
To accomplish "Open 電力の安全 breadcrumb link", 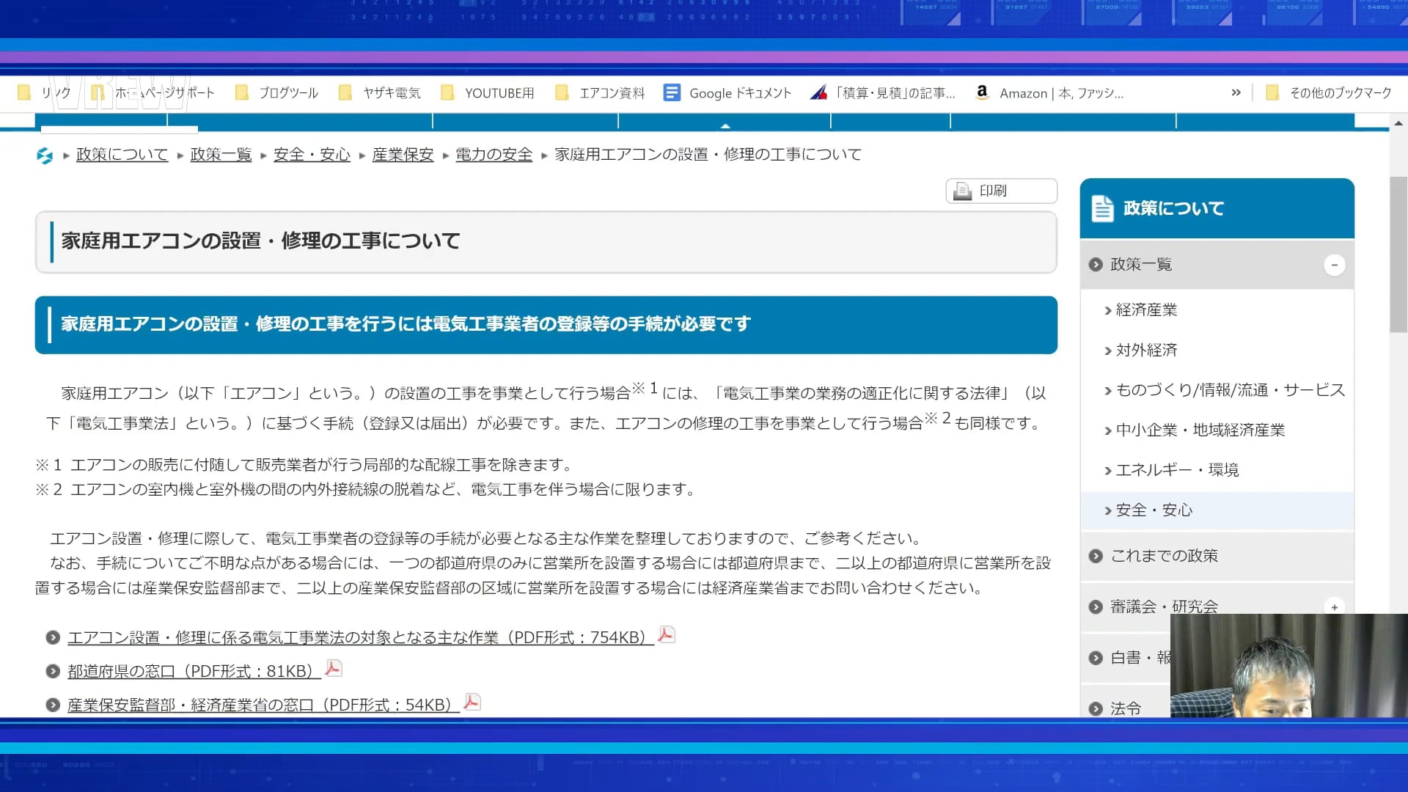I will pyautogui.click(x=494, y=155).
